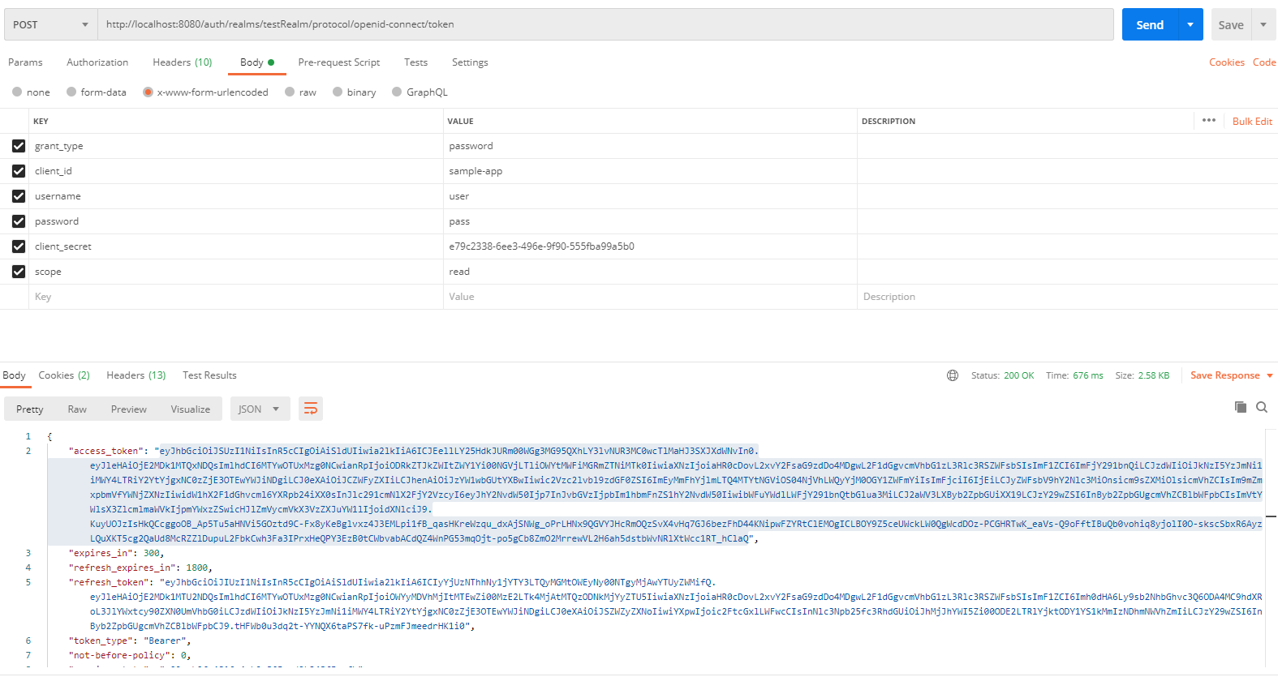The image size is (1278, 677).
Task: Expand the Save Response dropdown
Action: [x=1270, y=375]
